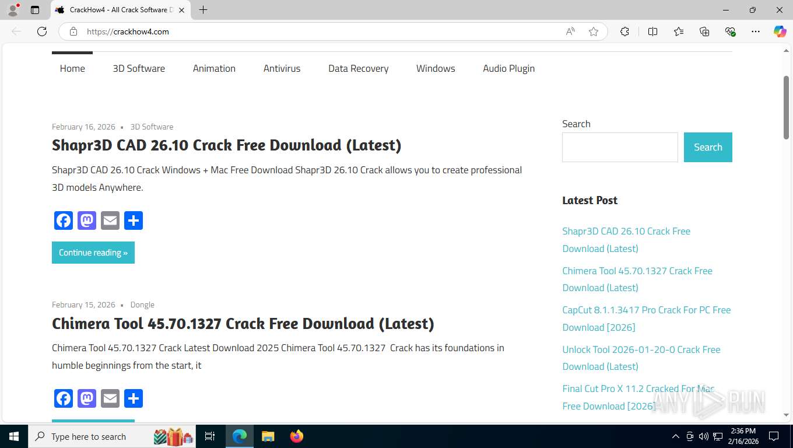View site information lock icon
Image resolution: width=793 pixels, height=448 pixels.
tap(73, 32)
